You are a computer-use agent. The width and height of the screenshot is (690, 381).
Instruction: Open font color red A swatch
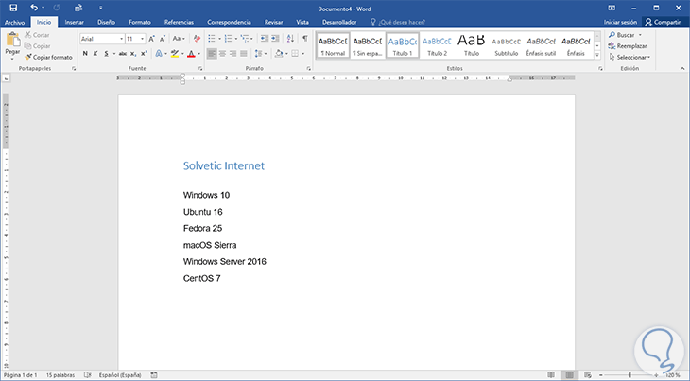tap(191, 54)
